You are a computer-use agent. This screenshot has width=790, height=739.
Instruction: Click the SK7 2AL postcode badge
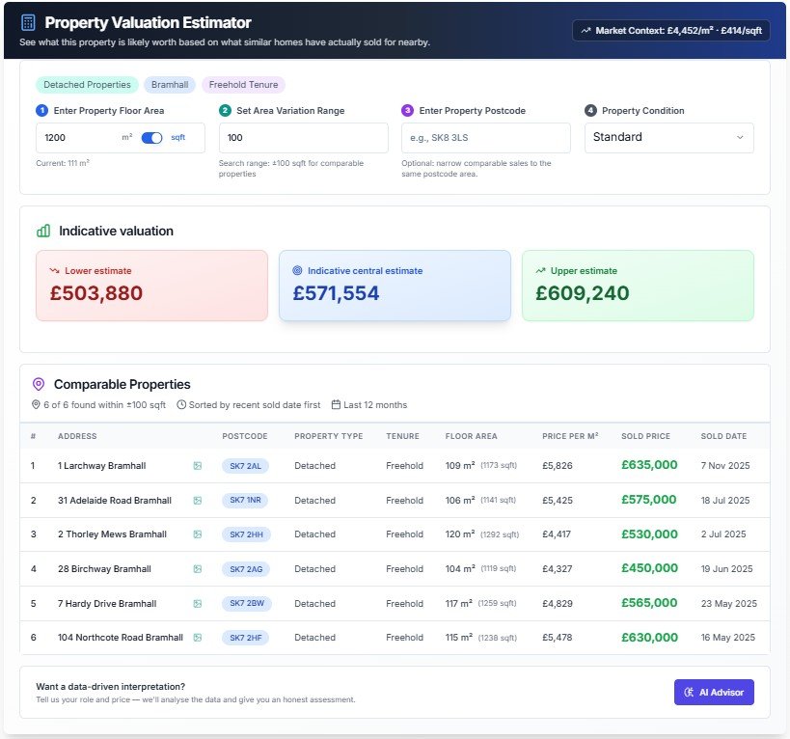pyautogui.click(x=245, y=466)
